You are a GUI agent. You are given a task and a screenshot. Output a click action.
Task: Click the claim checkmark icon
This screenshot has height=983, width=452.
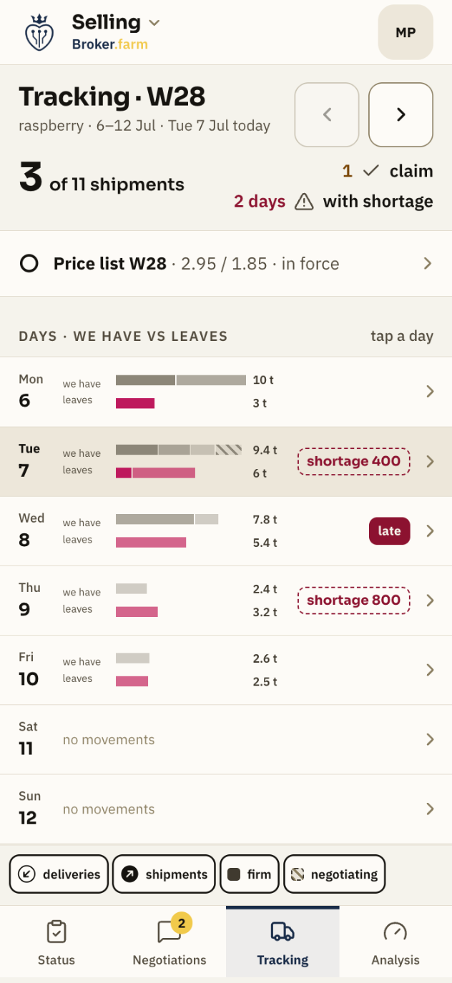pyautogui.click(x=370, y=171)
